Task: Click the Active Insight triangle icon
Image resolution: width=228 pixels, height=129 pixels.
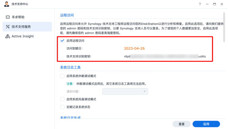Action: point(8,36)
